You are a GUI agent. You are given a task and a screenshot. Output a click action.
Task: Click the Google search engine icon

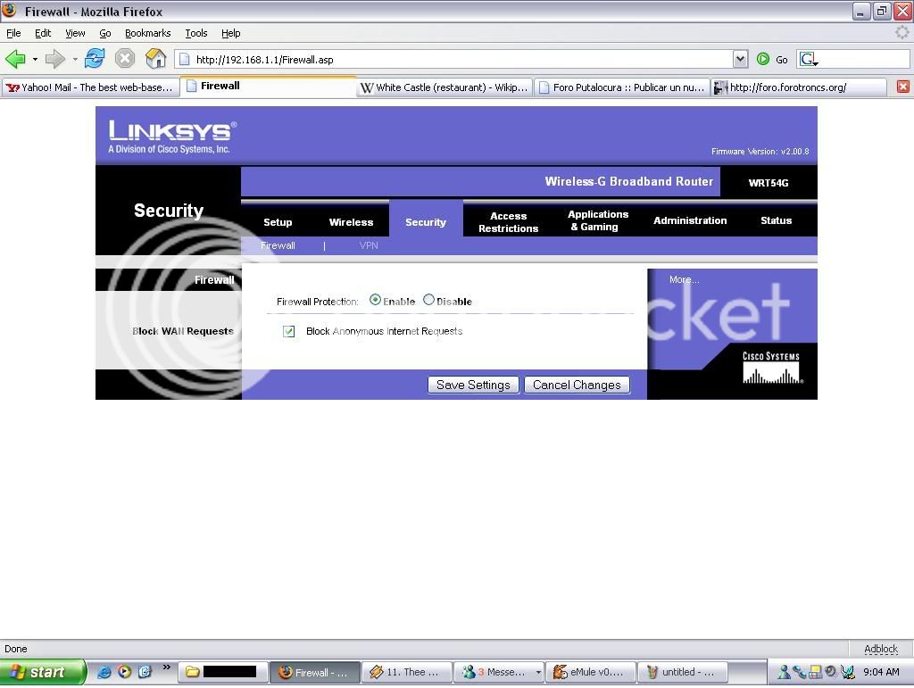tap(809, 59)
